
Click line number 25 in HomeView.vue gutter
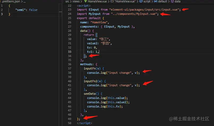click(69, 18)
